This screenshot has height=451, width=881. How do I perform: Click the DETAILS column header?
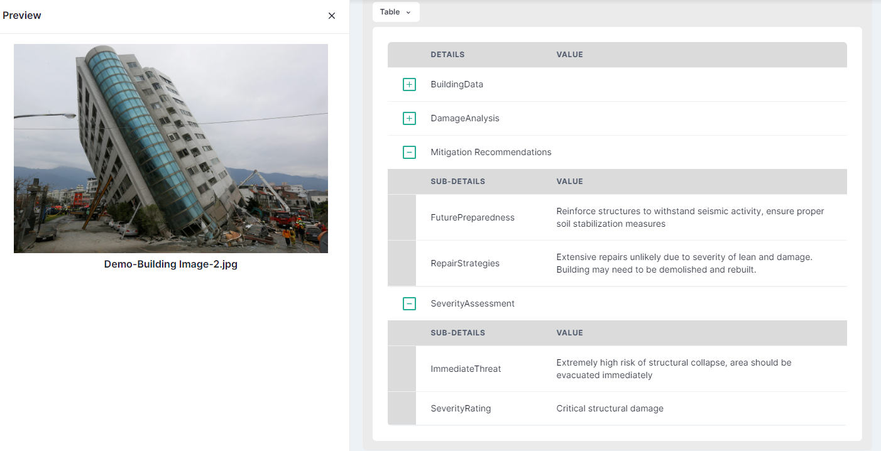(x=447, y=55)
